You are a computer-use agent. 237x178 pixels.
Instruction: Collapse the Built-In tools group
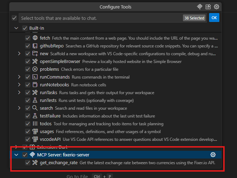click(x=16, y=28)
